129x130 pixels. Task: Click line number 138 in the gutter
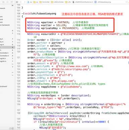18,113
